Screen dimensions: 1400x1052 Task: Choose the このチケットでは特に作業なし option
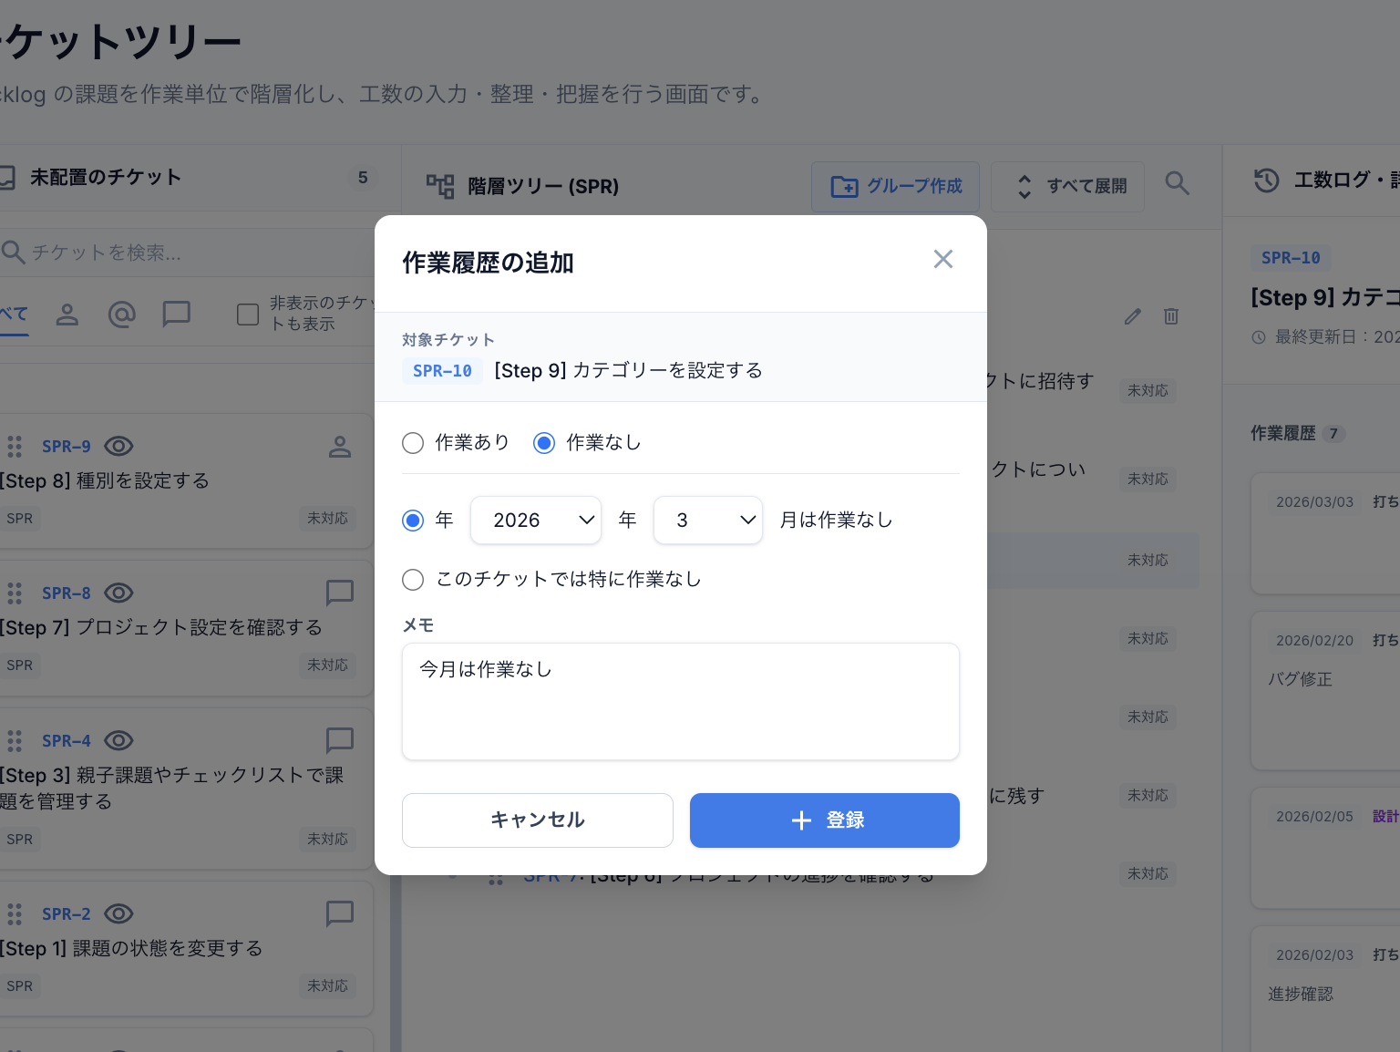pyautogui.click(x=413, y=580)
